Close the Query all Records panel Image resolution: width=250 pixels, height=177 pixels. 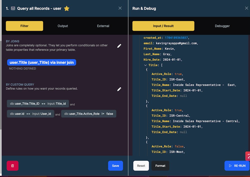(120, 8)
